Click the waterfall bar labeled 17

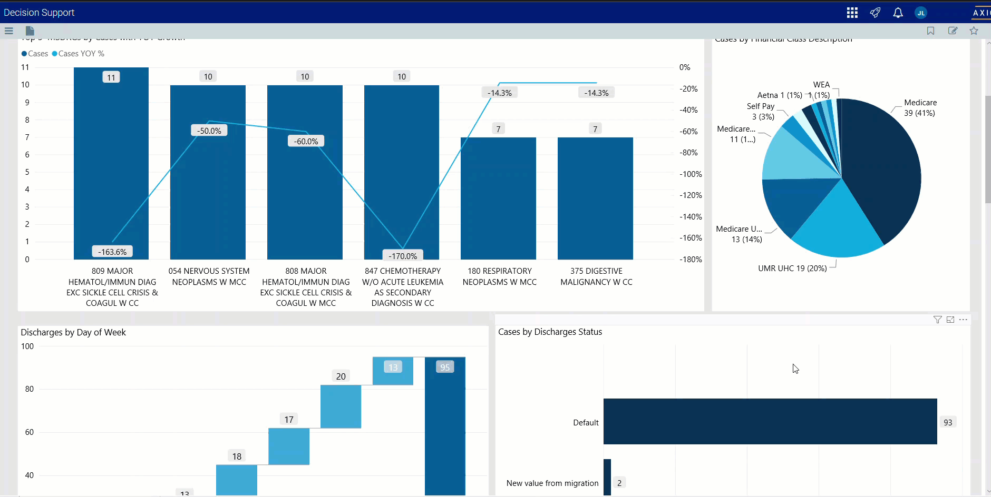[289, 446]
